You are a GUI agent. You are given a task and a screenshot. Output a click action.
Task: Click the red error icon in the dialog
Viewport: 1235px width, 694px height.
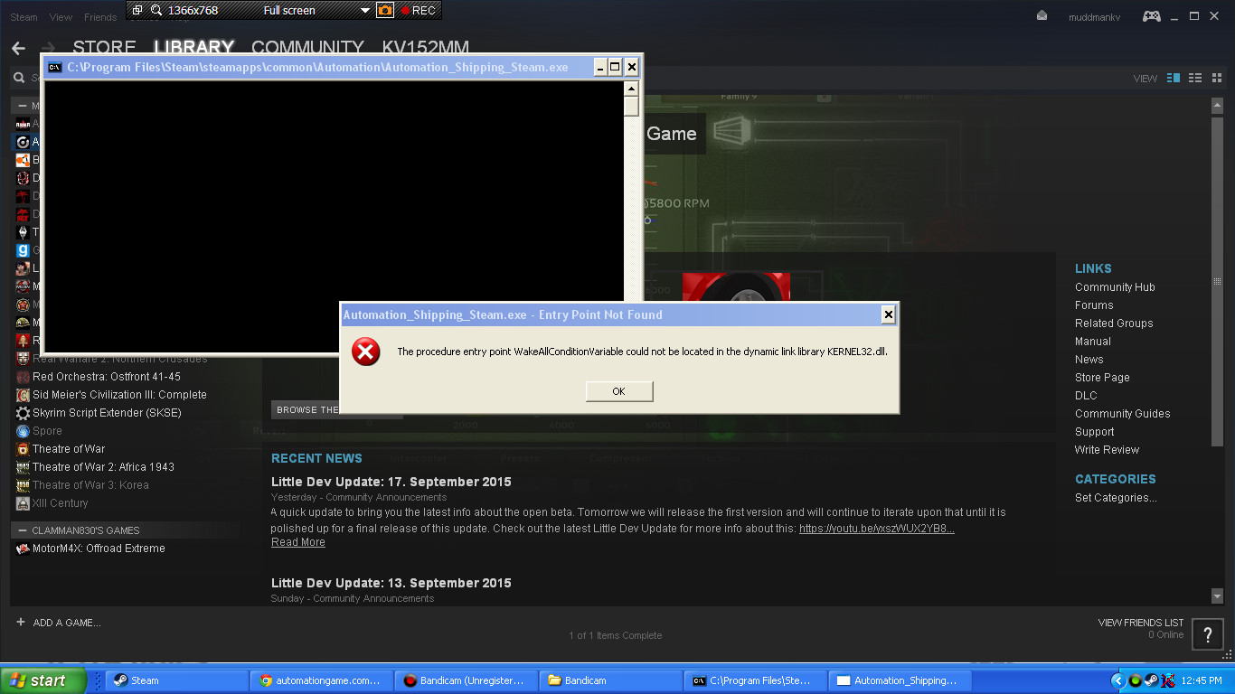coord(366,352)
